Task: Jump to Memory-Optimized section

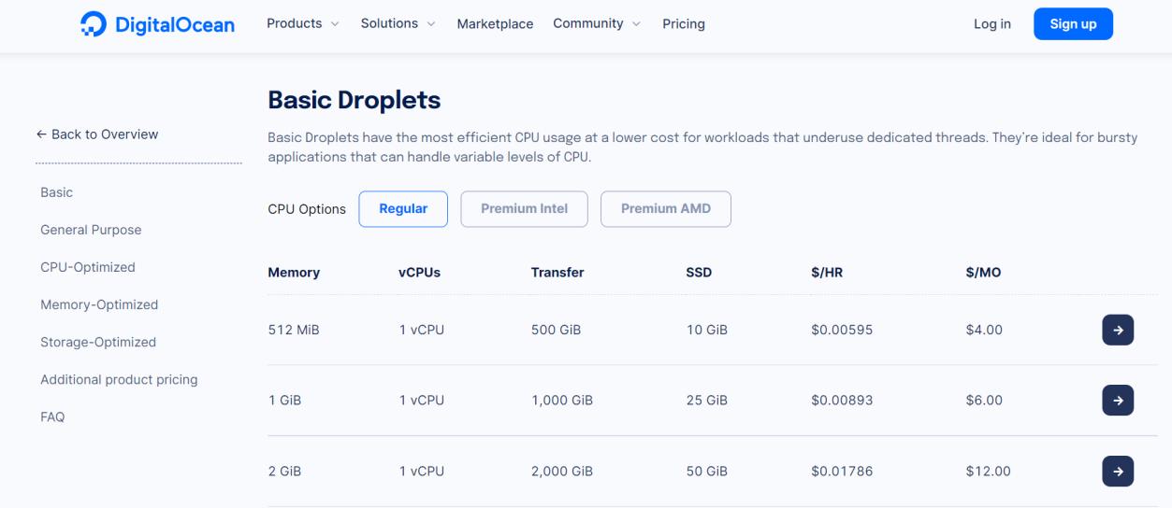Action: pyautogui.click(x=99, y=304)
